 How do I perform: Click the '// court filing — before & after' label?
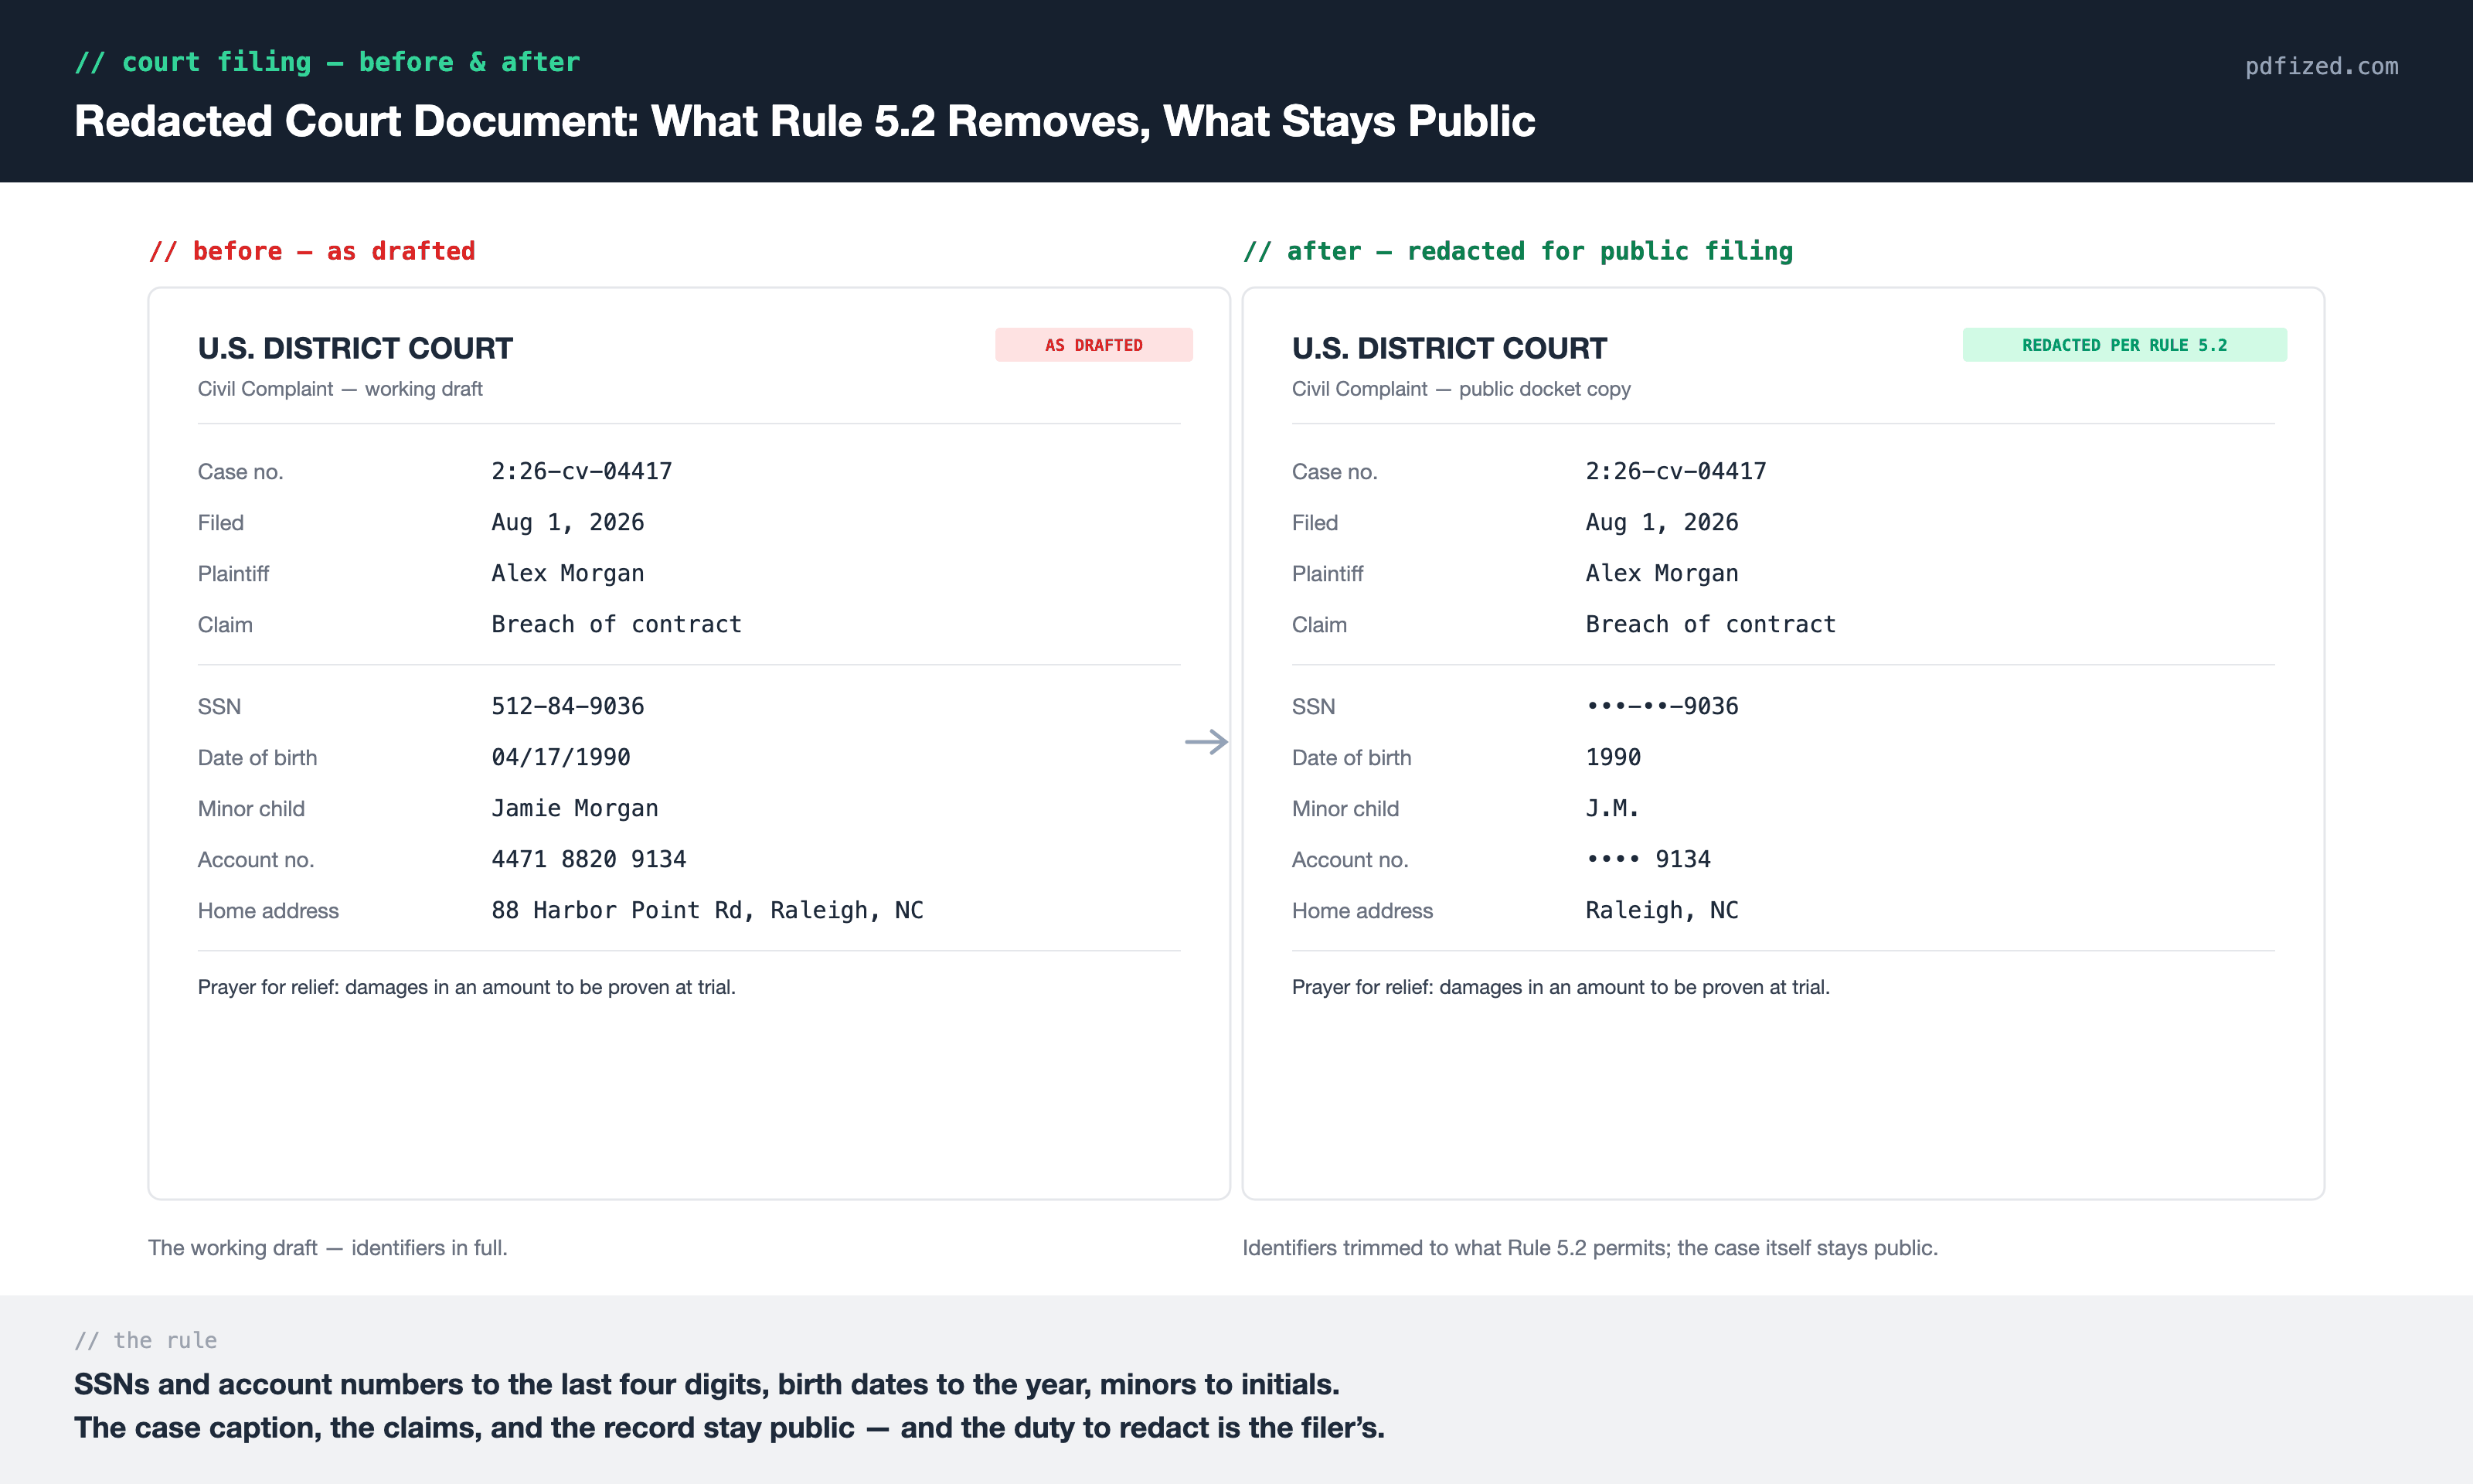pyautogui.click(x=327, y=62)
